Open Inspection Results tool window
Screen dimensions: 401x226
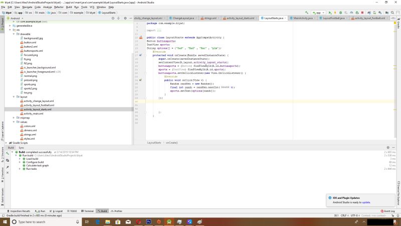[19, 211]
